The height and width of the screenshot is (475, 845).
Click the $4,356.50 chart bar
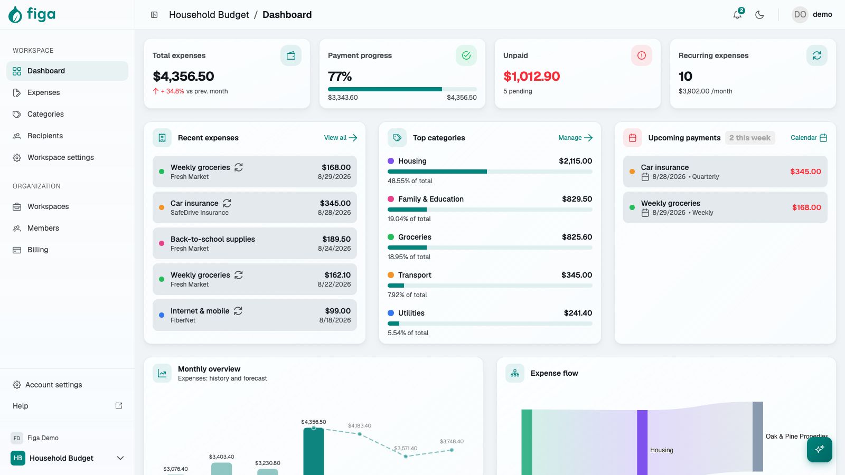click(x=314, y=451)
